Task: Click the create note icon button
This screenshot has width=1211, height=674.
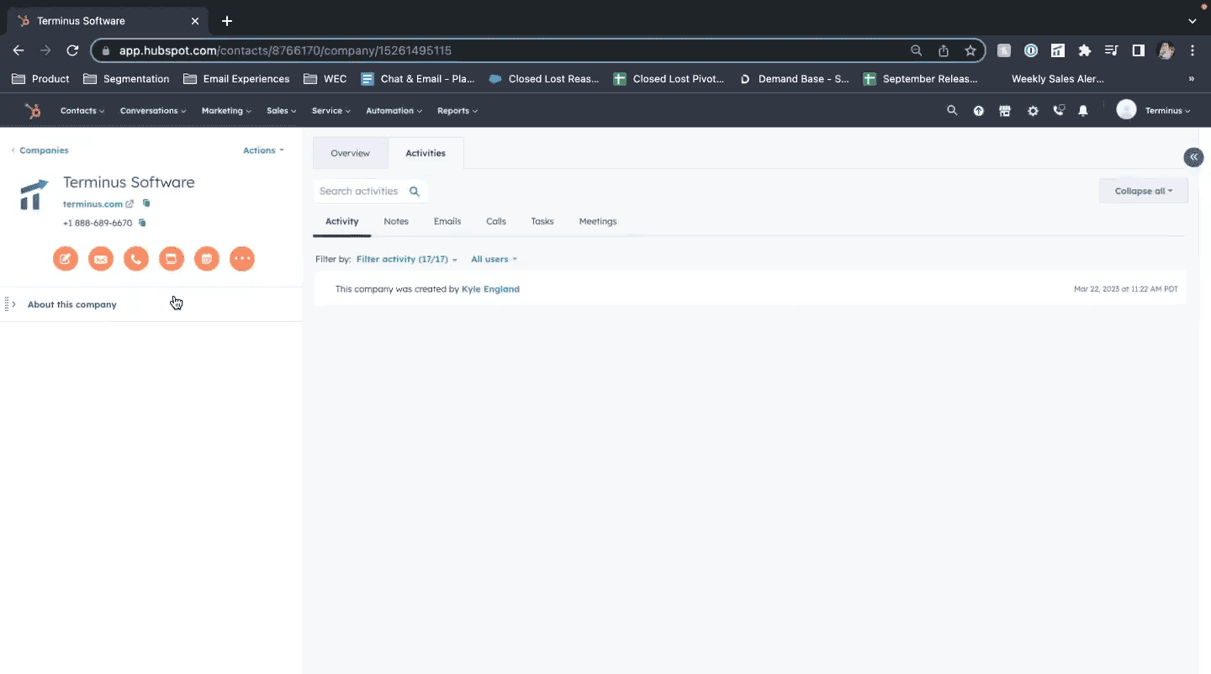Action: (66, 259)
